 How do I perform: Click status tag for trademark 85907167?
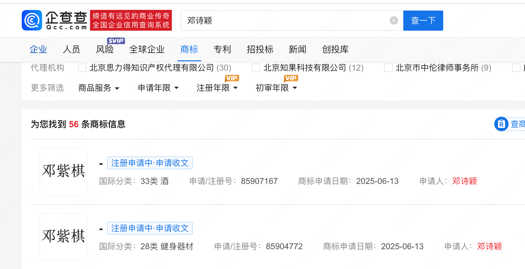click(x=150, y=163)
